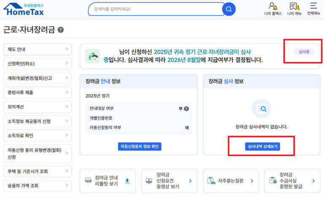Image resolution: width=324 pixels, height=198 pixels.
Task: Click the 장려금 심사 정보 panel heading
Action: [x=226, y=81]
